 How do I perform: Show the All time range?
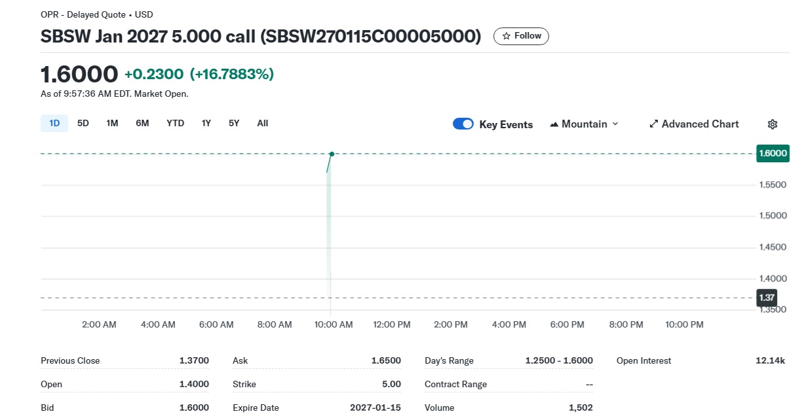pos(263,123)
